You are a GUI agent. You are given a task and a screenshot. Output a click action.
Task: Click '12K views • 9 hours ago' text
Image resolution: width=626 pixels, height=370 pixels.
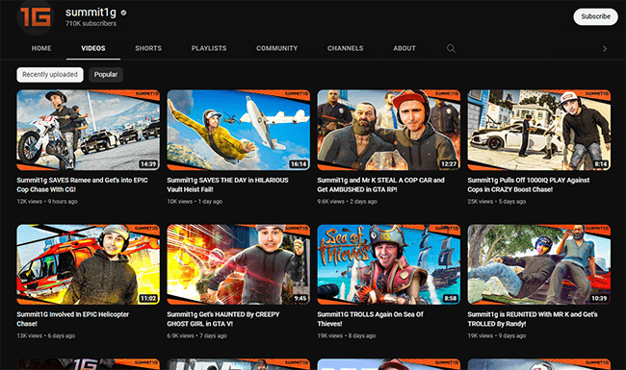pos(47,202)
